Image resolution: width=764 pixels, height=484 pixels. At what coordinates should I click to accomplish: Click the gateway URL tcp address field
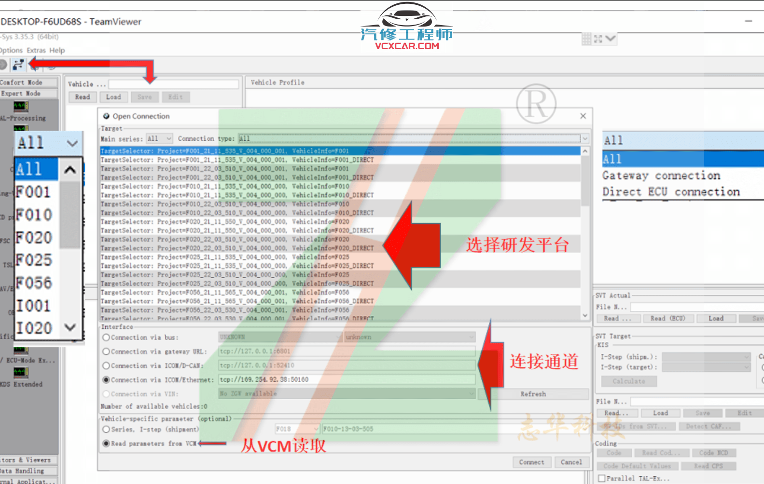(347, 351)
